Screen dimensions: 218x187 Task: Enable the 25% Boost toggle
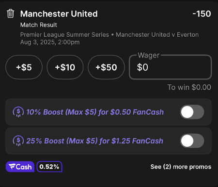[x=192, y=140]
